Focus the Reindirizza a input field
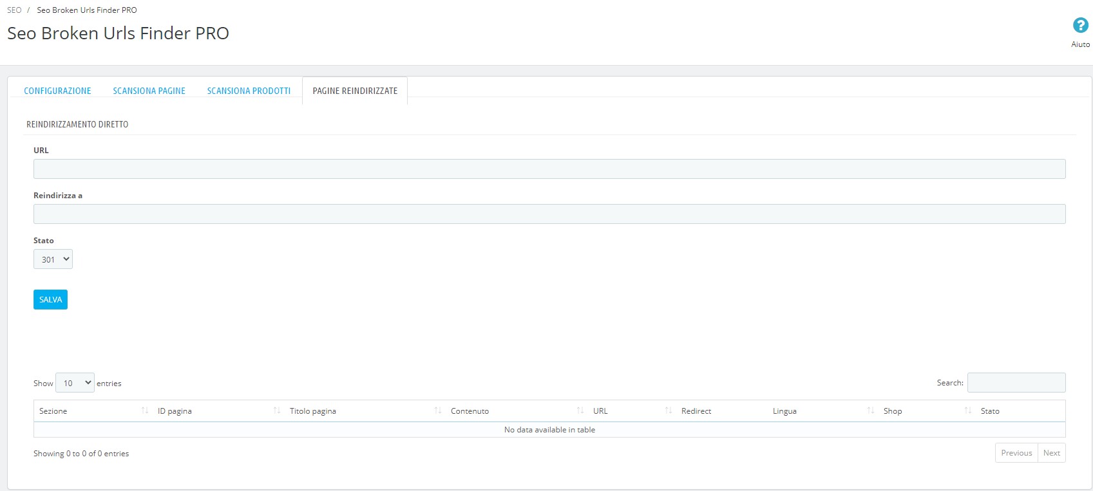Viewport: 1093px width, 491px height. pyautogui.click(x=549, y=214)
